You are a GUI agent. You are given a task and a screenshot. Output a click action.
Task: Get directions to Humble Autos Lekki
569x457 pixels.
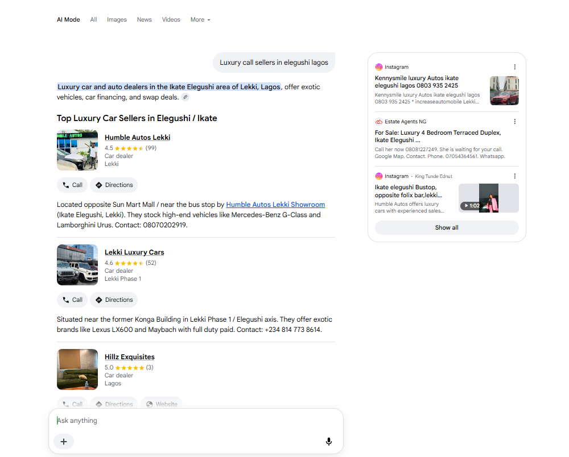click(x=114, y=185)
